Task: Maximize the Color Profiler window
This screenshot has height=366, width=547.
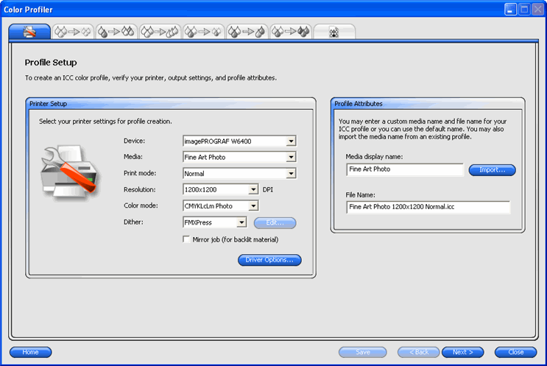Action: point(524,10)
